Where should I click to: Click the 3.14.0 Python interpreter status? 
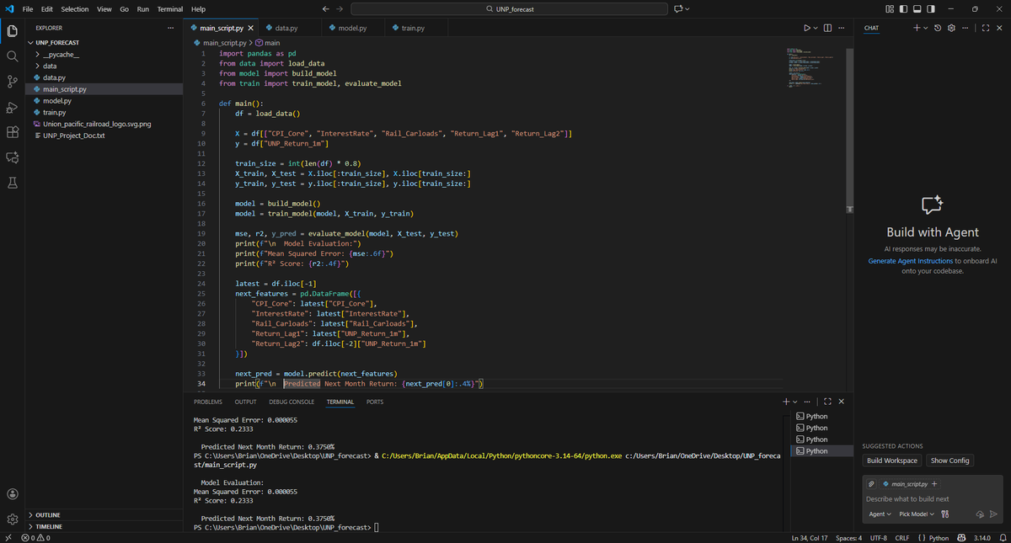pos(982,537)
